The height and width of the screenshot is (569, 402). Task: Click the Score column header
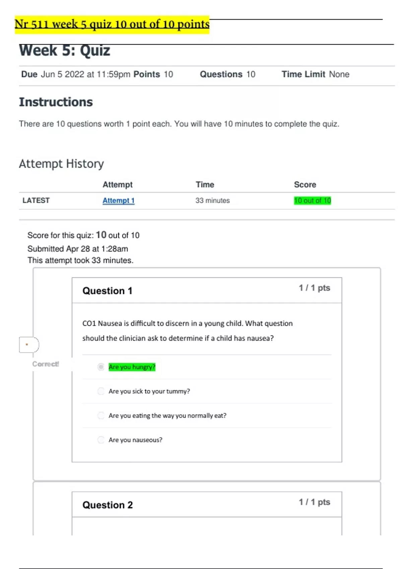305,184
